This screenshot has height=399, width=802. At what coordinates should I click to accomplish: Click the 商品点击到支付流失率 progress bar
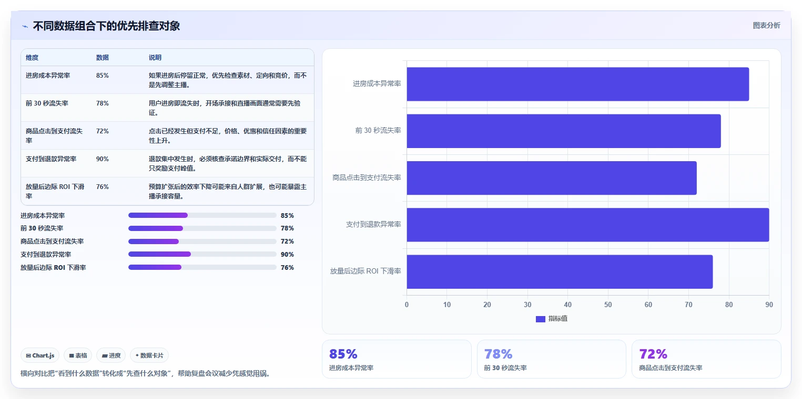click(202, 241)
